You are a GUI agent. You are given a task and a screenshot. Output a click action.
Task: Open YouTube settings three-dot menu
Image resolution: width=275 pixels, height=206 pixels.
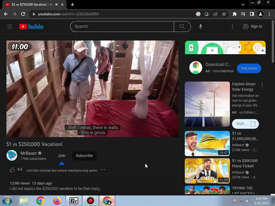tap(232, 27)
